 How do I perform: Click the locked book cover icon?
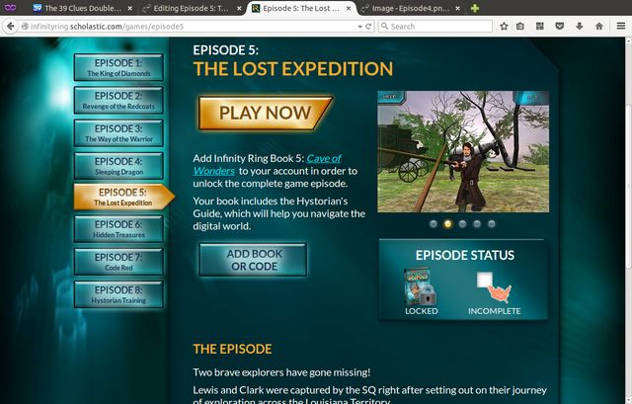[x=420, y=286]
